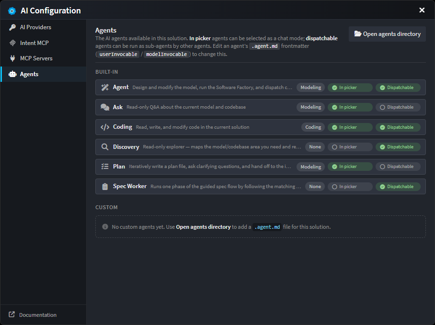Click the Coding tag on the Coding row
435x325 pixels.
pyautogui.click(x=313, y=127)
